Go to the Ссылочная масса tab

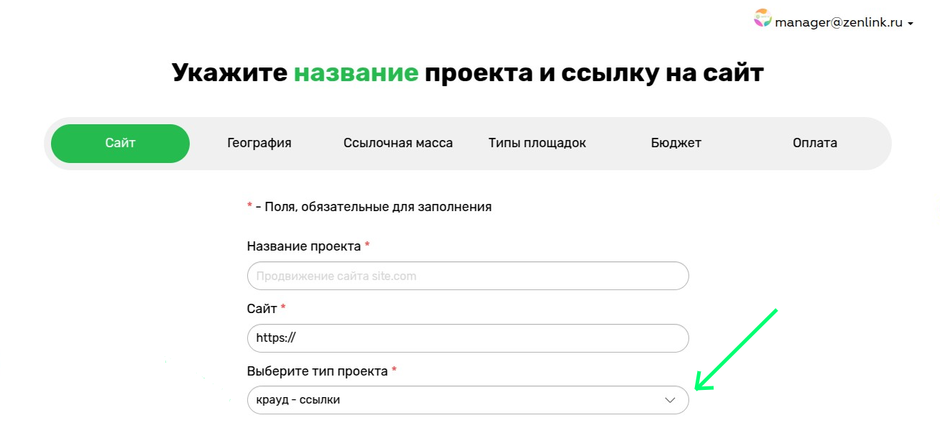click(x=397, y=143)
